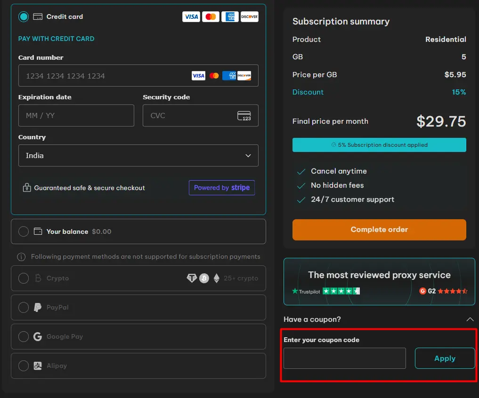Click the Complete order button
Image resolution: width=479 pixels, height=398 pixels.
click(x=379, y=230)
